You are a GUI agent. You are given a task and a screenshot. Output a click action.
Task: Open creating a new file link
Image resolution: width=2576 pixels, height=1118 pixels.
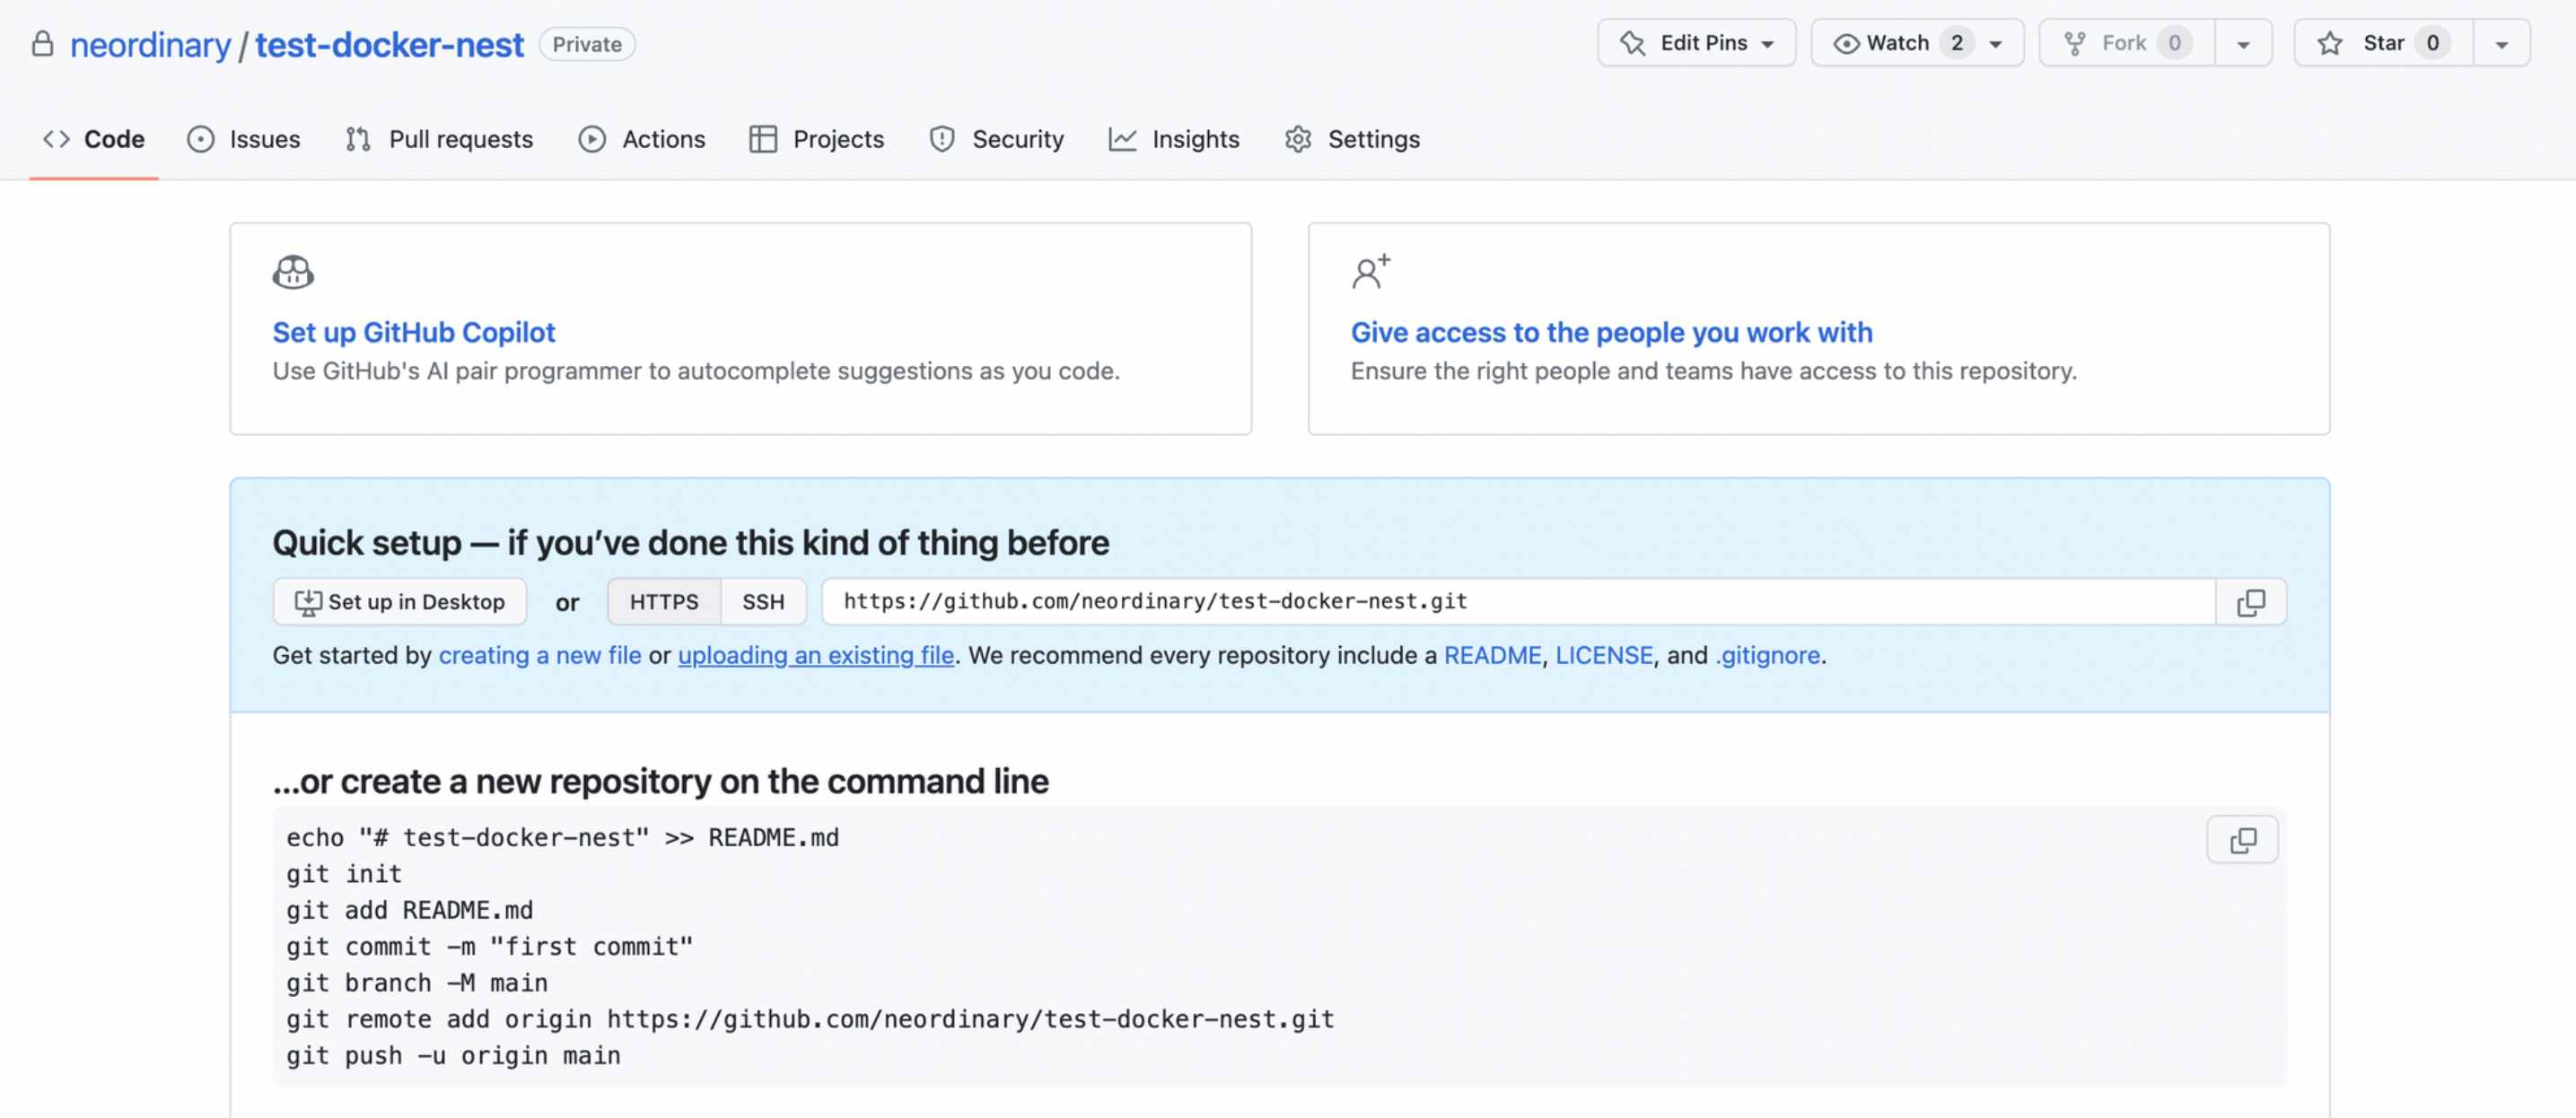pos(540,655)
